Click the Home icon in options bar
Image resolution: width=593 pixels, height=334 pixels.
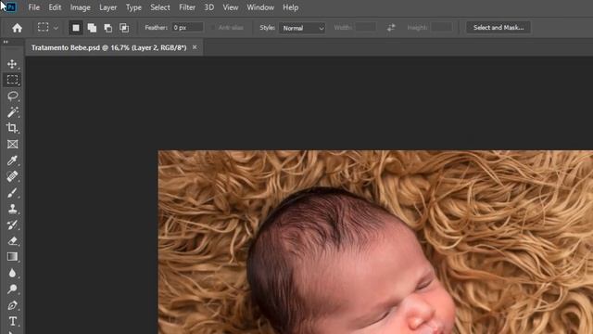pyautogui.click(x=17, y=28)
